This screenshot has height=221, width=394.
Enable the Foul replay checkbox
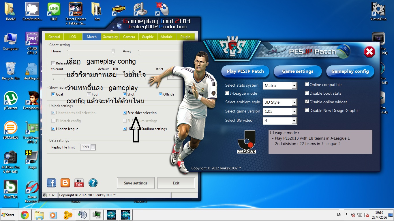click(x=89, y=94)
